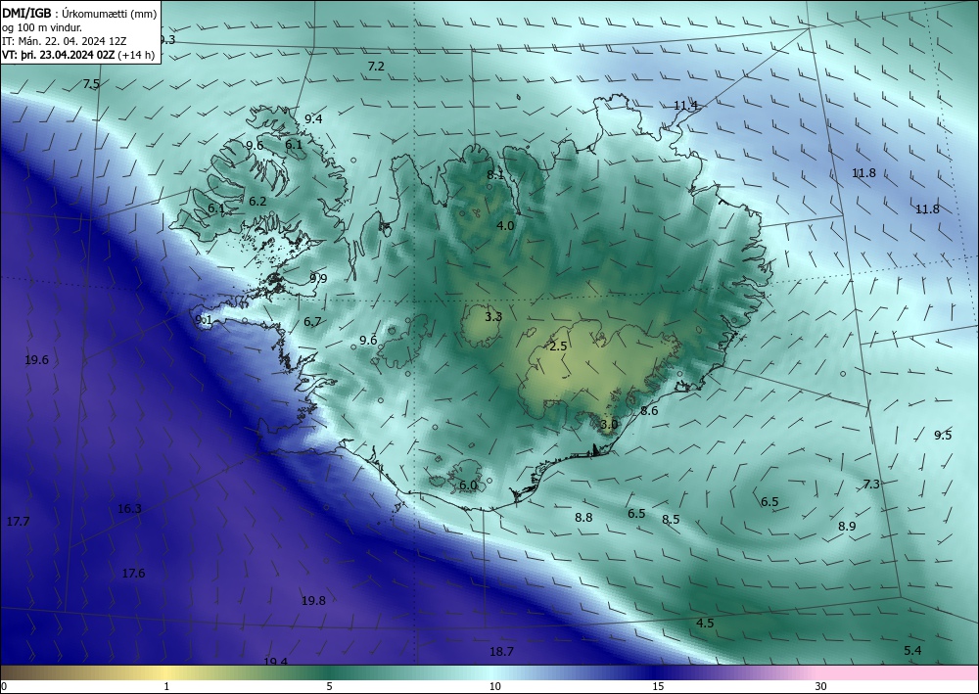Image resolution: width=979 pixels, height=694 pixels.
Task: Click the 3.0 value on the map
Action: click(609, 425)
